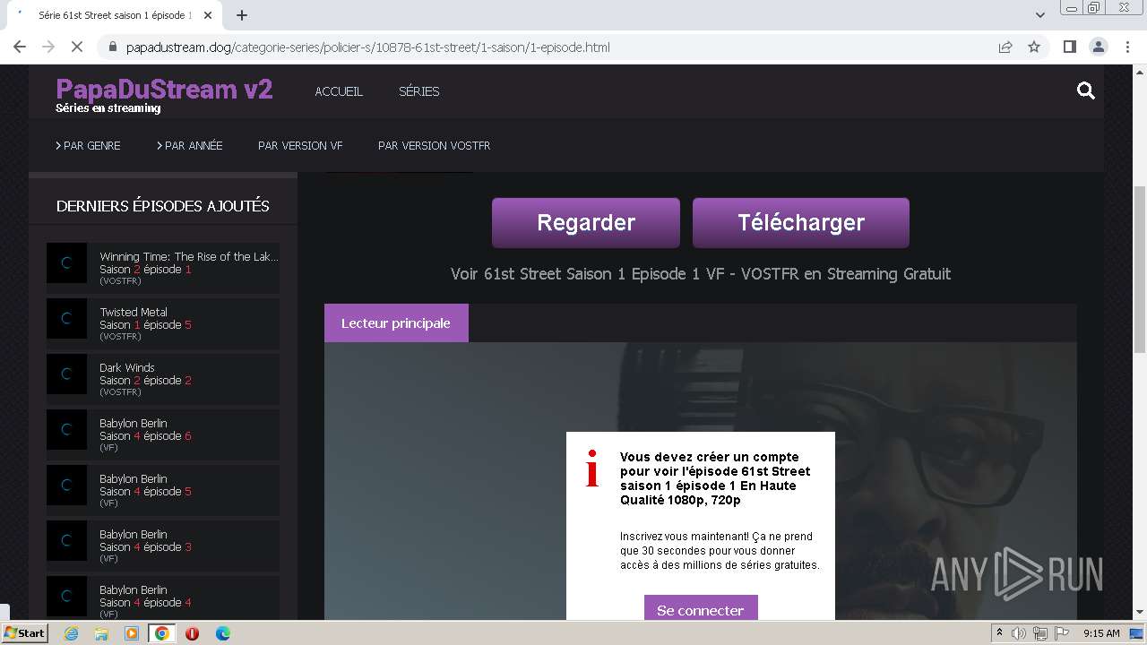Screen dimensions: 1147x645
Task: Click the Se connecter button
Action: [x=701, y=608]
